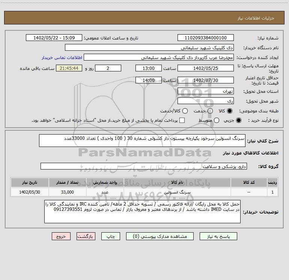This screenshot has height=280, width=289.
Task: Click the چاپ print button
Action: click(x=111, y=236)
